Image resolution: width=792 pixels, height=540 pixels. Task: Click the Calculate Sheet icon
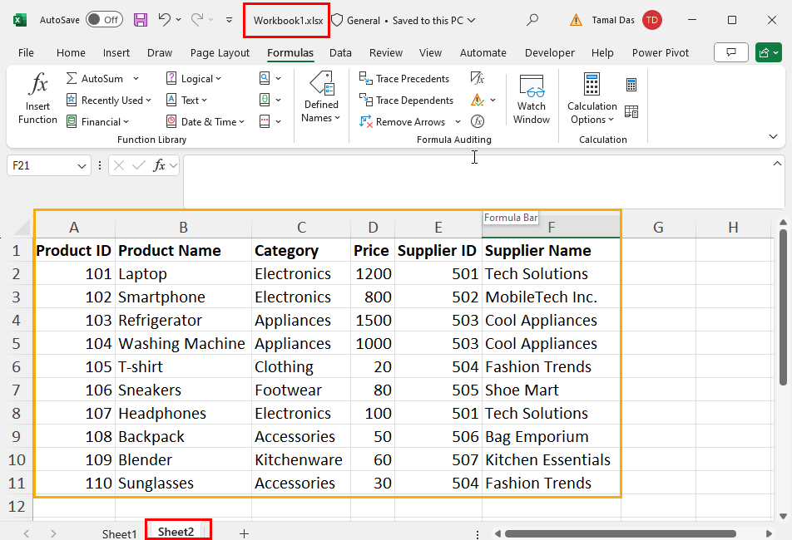(x=631, y=111)
